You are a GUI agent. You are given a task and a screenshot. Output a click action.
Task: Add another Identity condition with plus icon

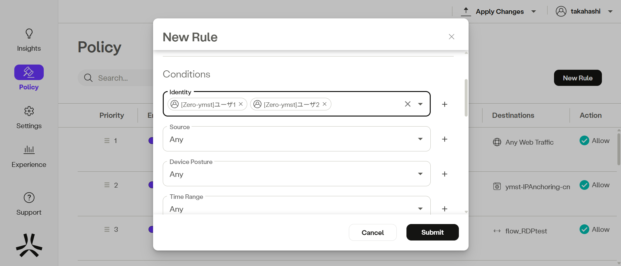click(445, 104)
